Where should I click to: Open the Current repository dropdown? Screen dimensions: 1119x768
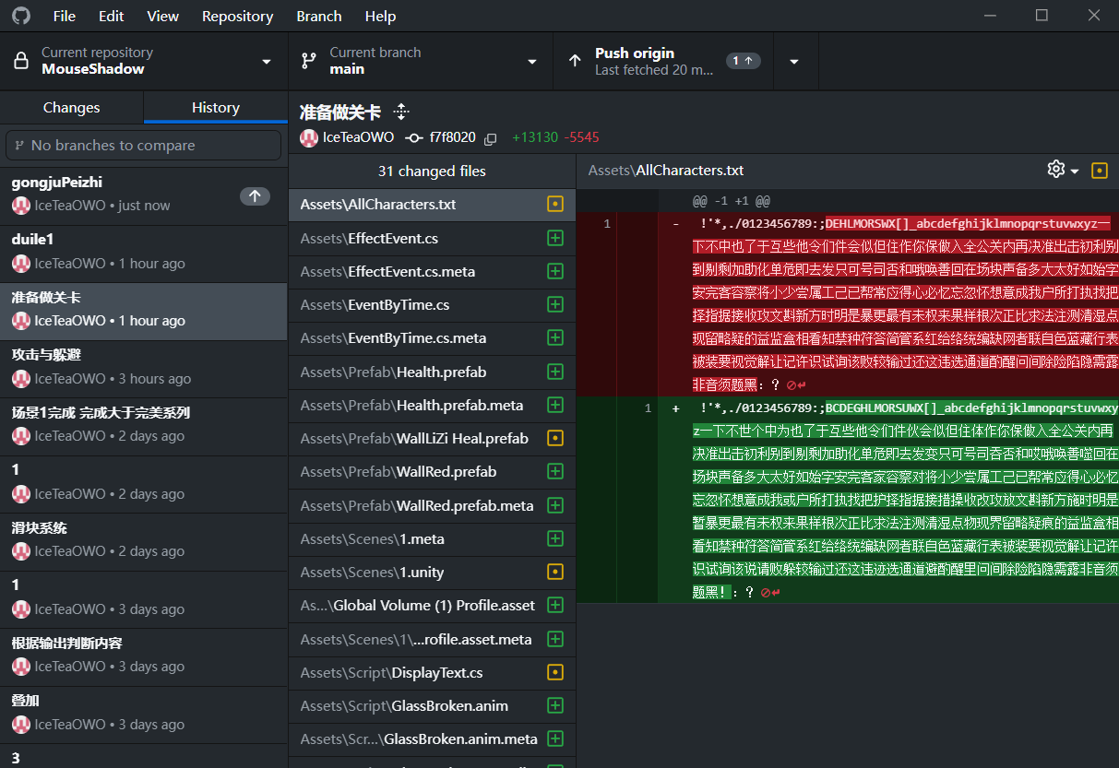pyautogui.click(x=144, y=61)
